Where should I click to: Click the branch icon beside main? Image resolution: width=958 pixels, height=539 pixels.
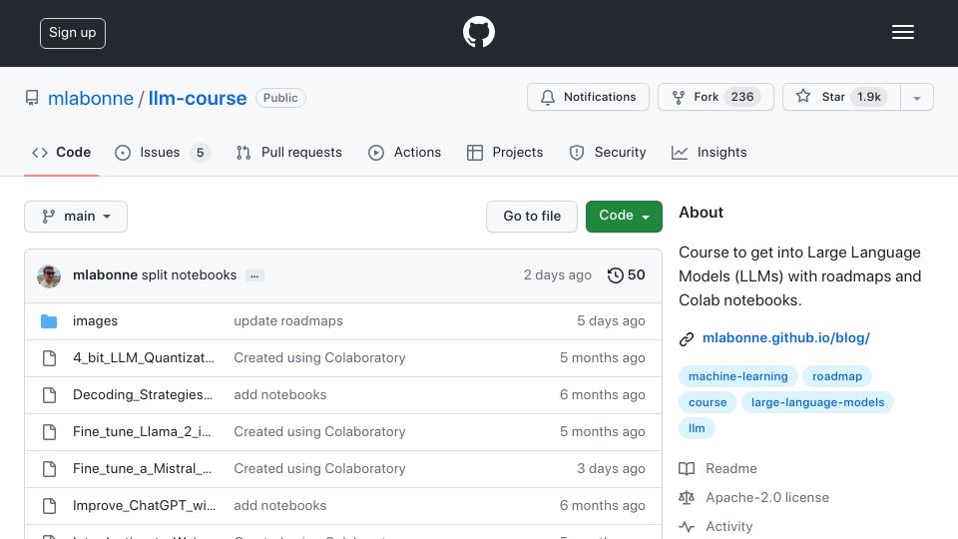pyautogui.click(x=48, y=217)
